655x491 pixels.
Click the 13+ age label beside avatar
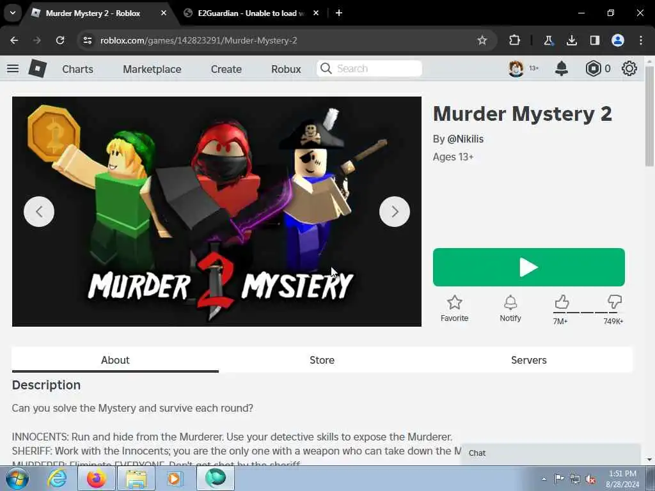534,68
